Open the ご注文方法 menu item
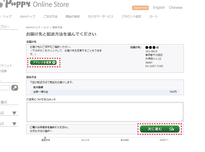 50,16
